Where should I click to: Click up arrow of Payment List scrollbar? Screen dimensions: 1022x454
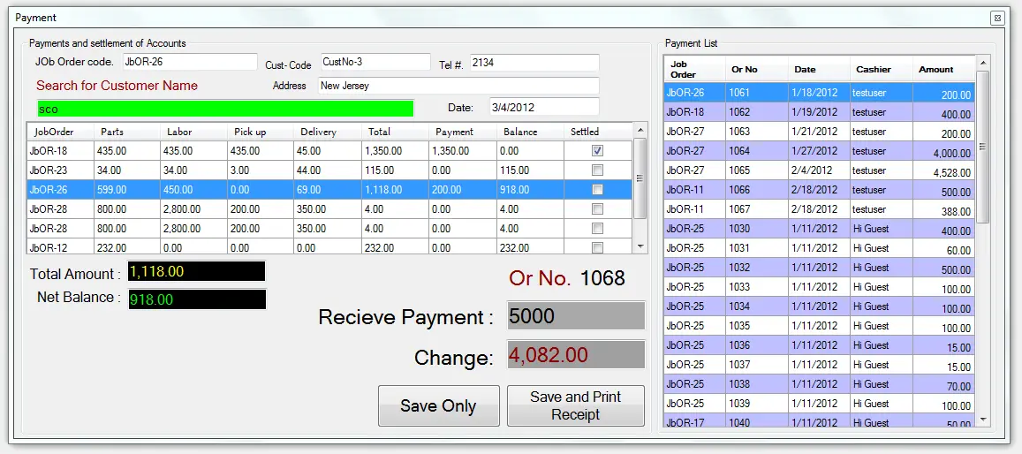click(983, 63)
